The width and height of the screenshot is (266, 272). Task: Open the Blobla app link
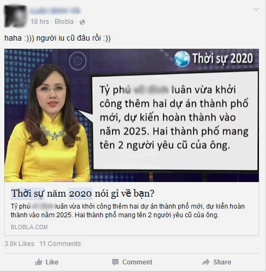click(64, 22)
